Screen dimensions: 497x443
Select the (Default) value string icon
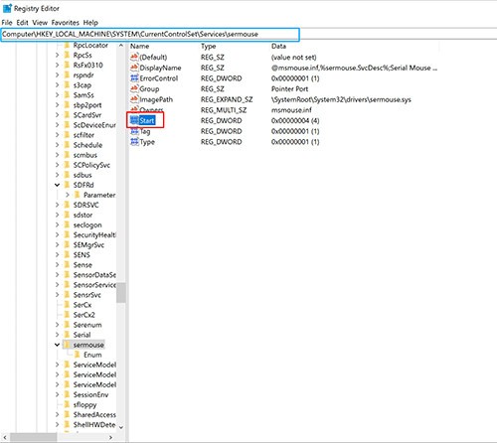[x=134, y=57]
